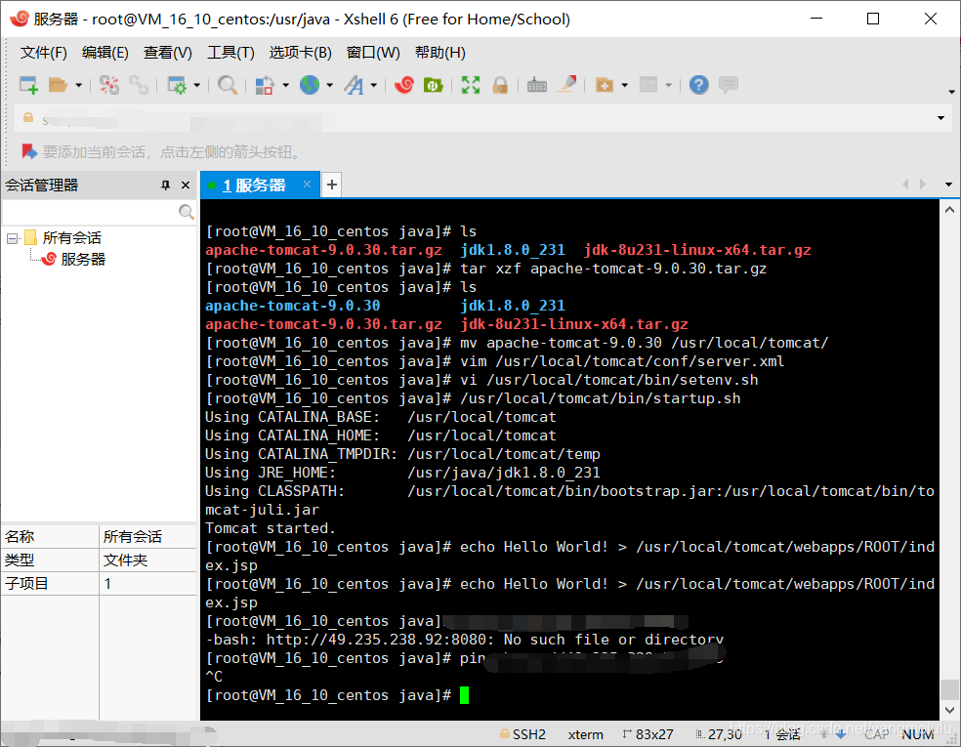Viewport: 961px width, 747px height.
Task: Click the keyboard mapping toolbar icon
Action: click(x=537, y=85)
